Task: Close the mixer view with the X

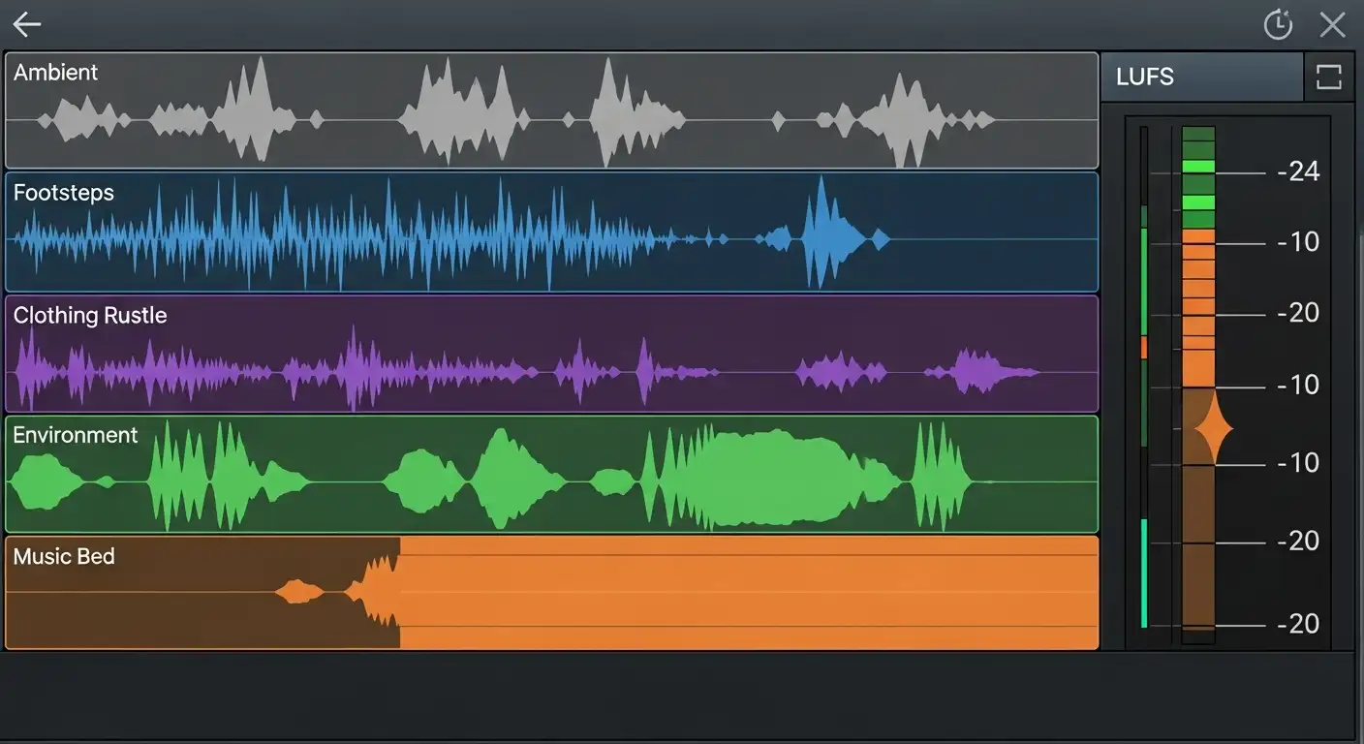Action: [1332, 24]
